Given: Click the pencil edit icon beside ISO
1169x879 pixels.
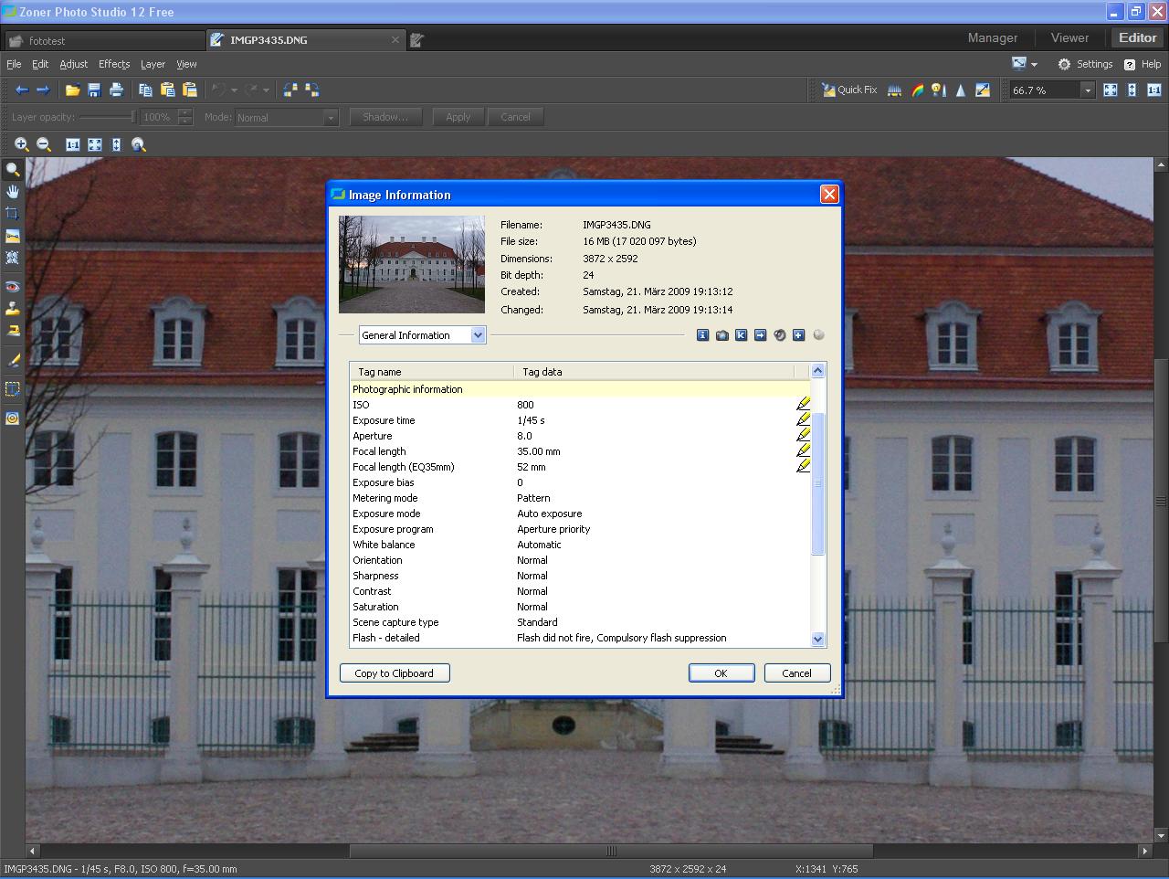Looking at the screenshot, I should click(803, 404).
